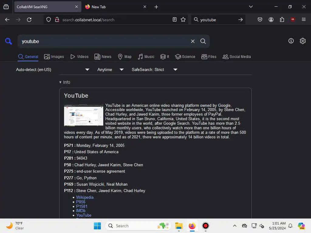This screenshot has height=233, width=311.
Task: Open the YouTube link in the list
Action: 84,215
